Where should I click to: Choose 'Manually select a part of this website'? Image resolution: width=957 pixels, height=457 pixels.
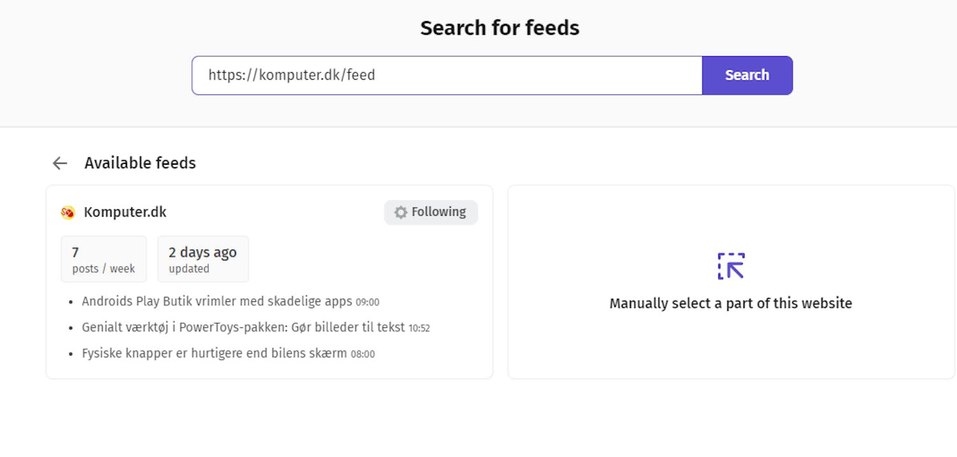click(x=731, y=303)
